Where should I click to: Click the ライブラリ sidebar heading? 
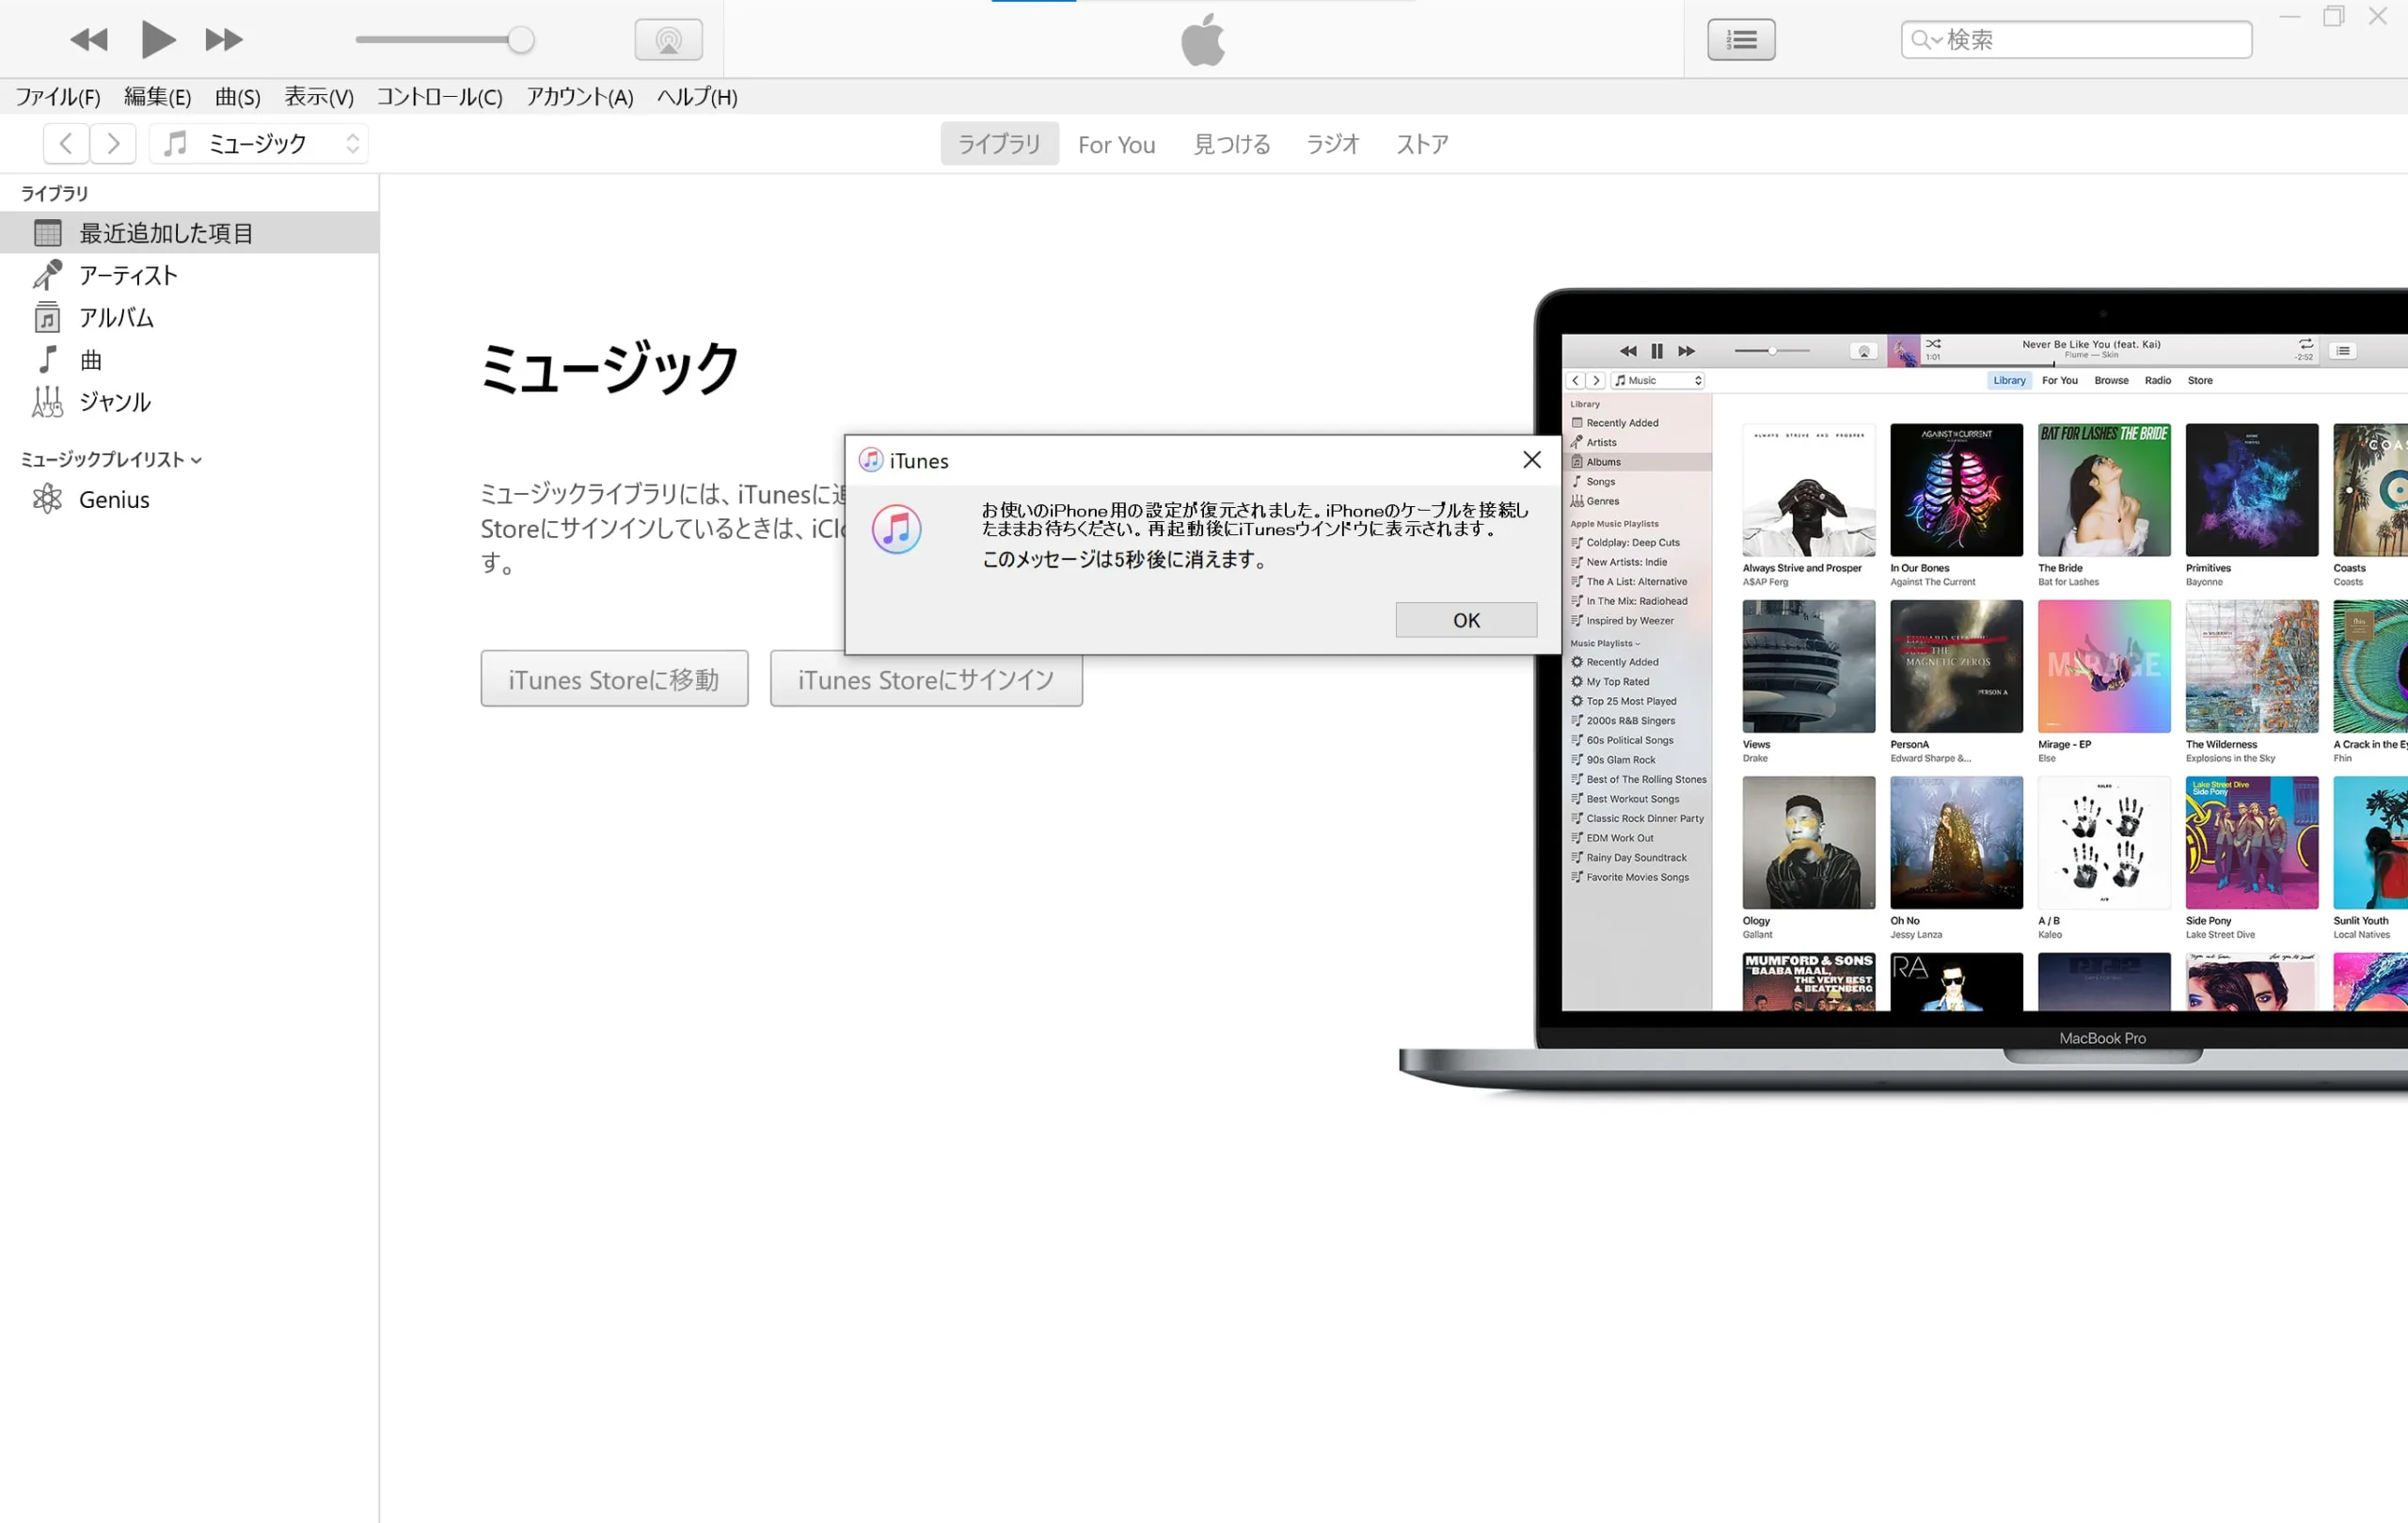point(54,193)
